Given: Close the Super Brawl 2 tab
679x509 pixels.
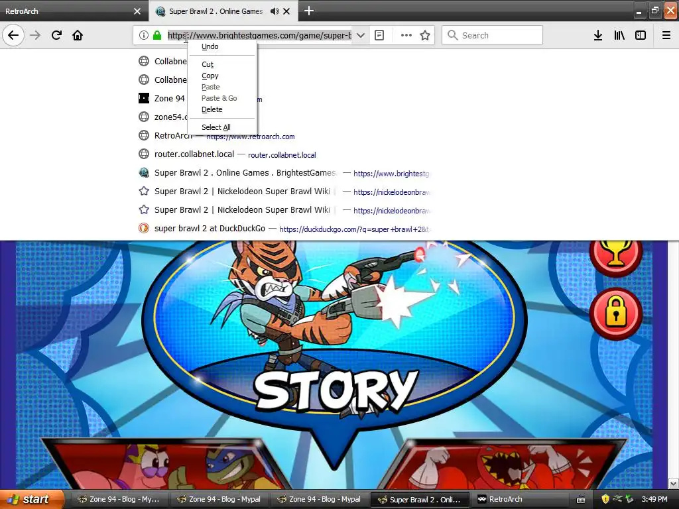Looking at the screenshot, I should point(286,11).
